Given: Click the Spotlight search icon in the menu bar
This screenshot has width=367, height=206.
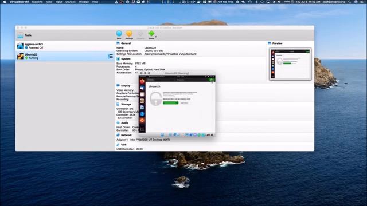Looking at the screenshot, I should pyautogui.click(x=349, y=2).
